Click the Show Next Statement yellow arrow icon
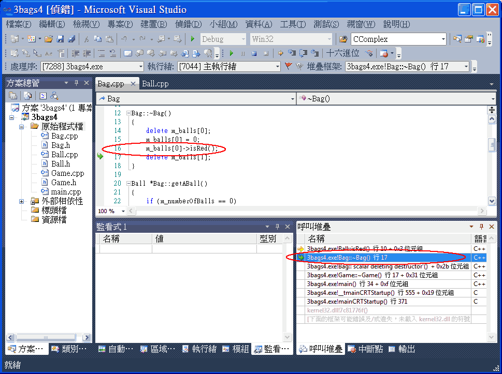This screenshot has width=502, height=374. coord(281,53)
